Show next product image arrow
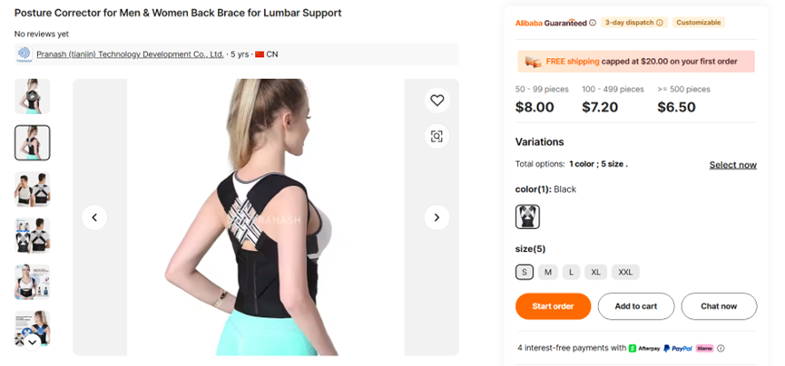785x366 pixels. tap(437, 217)
